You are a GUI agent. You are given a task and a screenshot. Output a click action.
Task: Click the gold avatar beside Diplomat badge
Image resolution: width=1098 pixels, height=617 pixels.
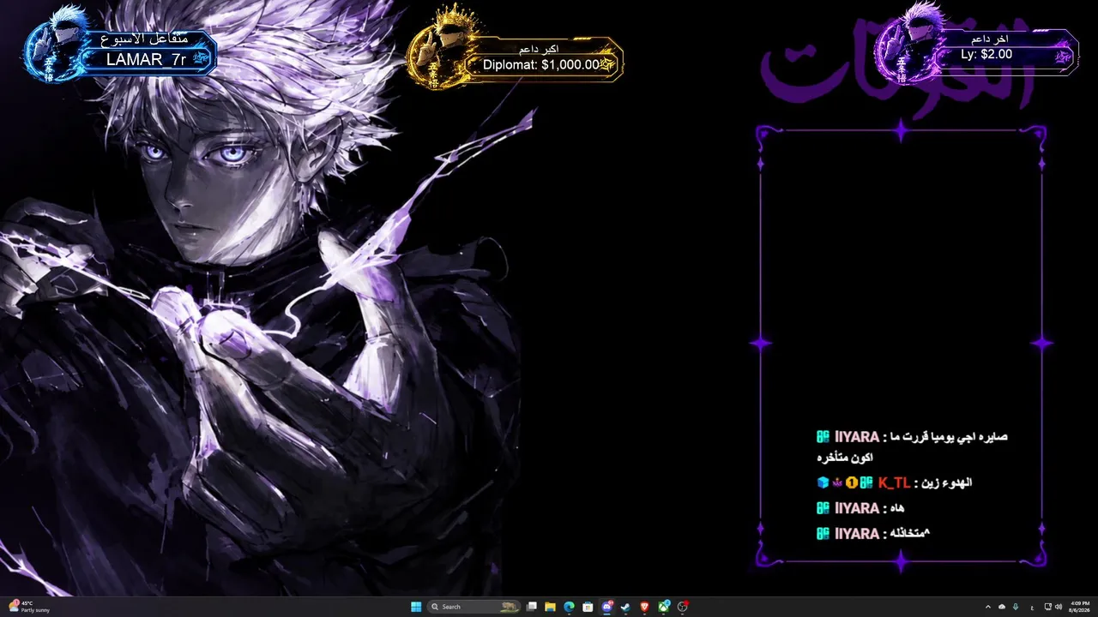[x=439, y=47]
